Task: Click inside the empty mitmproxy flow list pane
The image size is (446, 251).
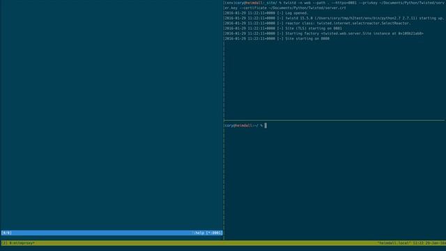Action: [x=111, y=115]
